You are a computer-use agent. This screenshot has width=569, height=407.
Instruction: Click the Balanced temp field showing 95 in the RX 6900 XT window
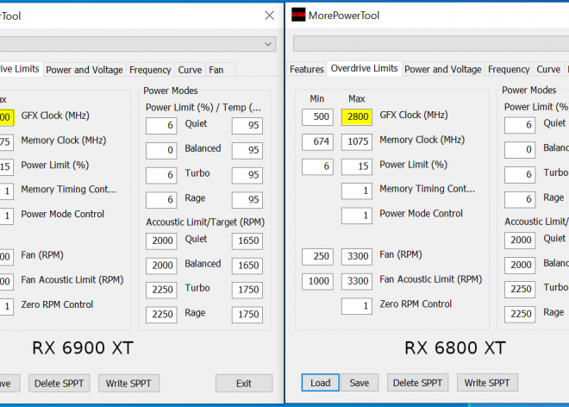247,150
